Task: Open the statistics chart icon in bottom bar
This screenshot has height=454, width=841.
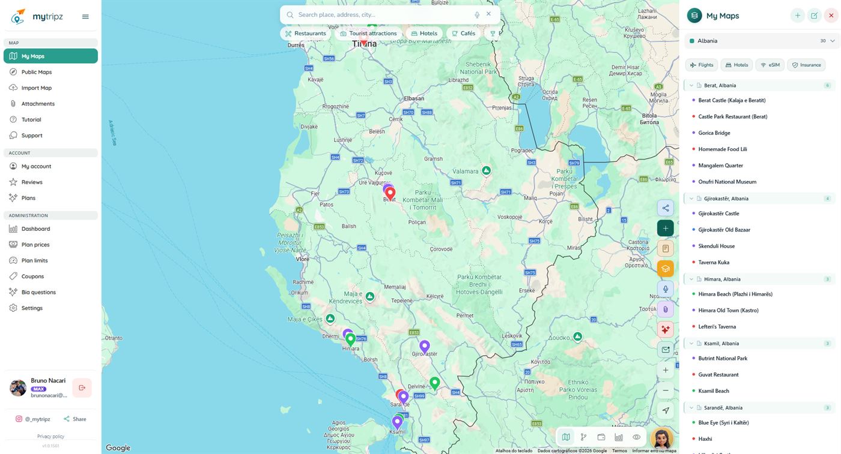Action: [x=619, y=437]
